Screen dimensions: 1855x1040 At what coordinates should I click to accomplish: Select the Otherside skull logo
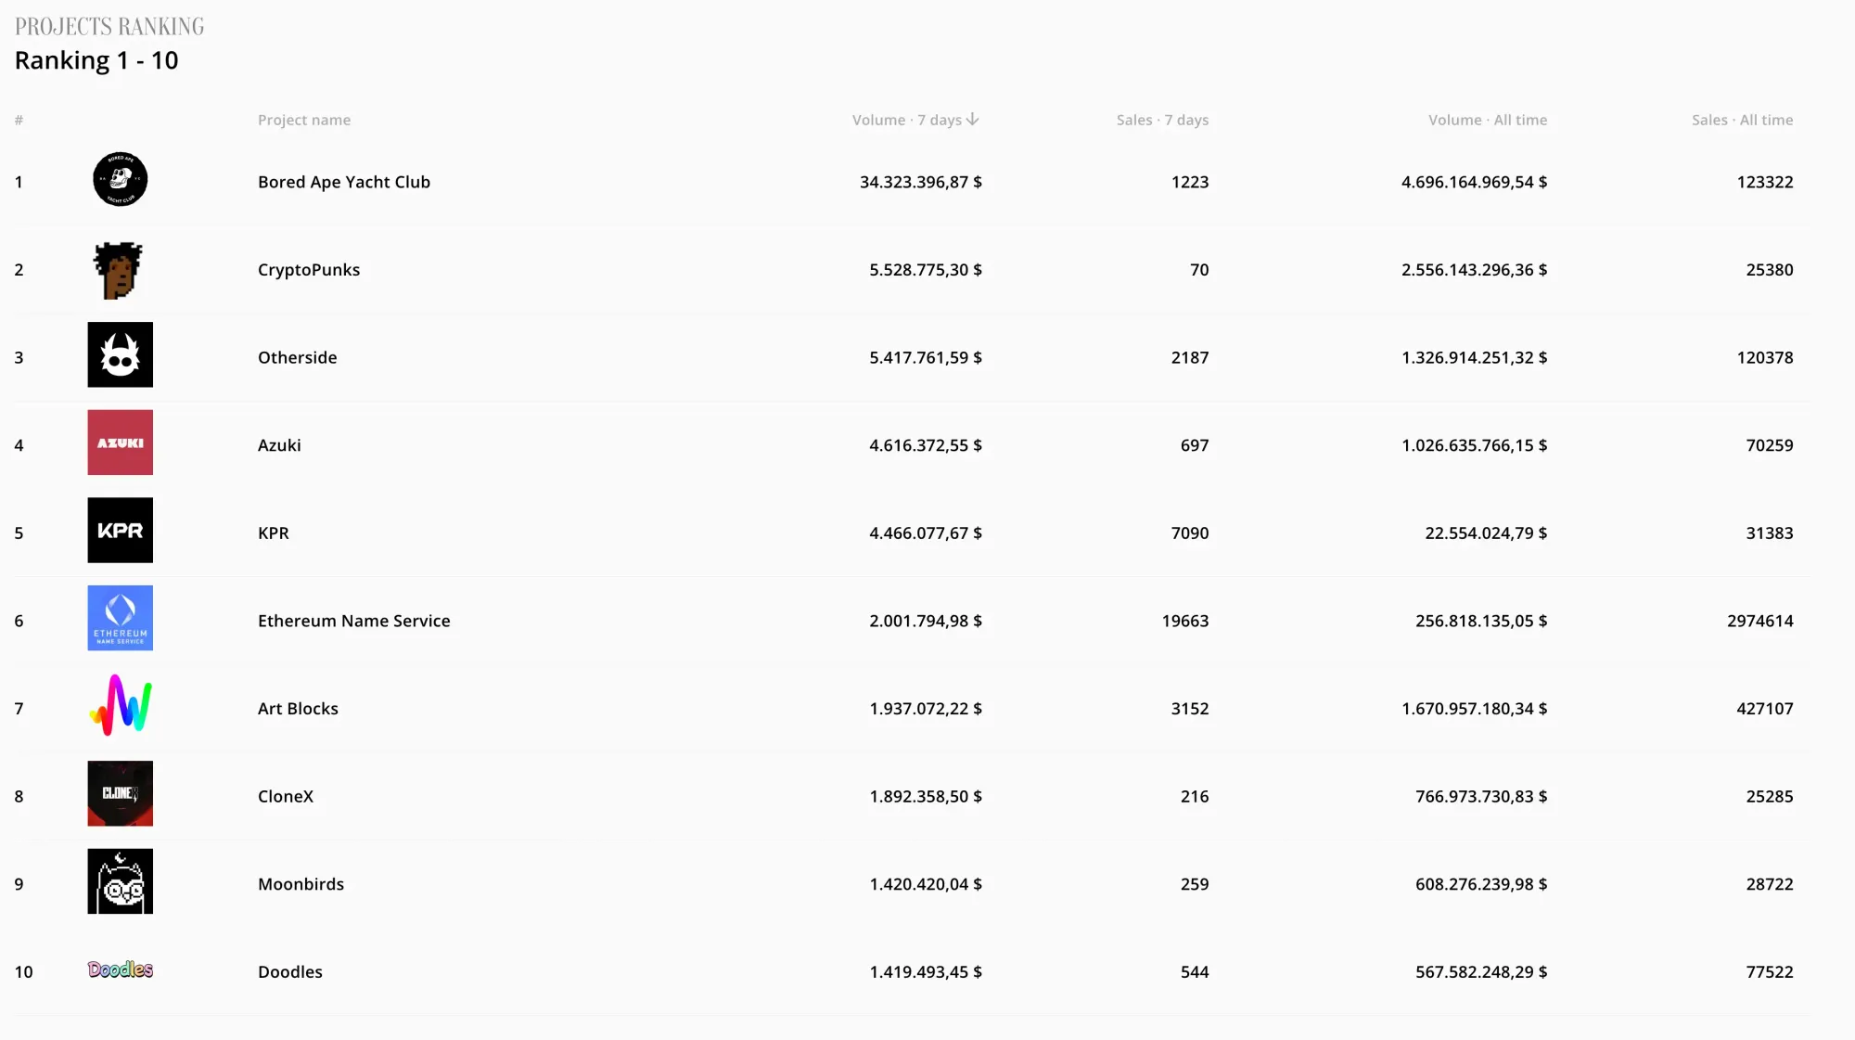tap(120, 354)
